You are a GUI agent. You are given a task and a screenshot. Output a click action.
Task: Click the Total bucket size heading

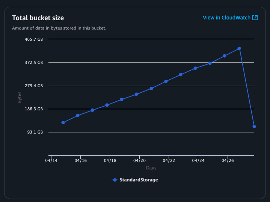(38, 18)
